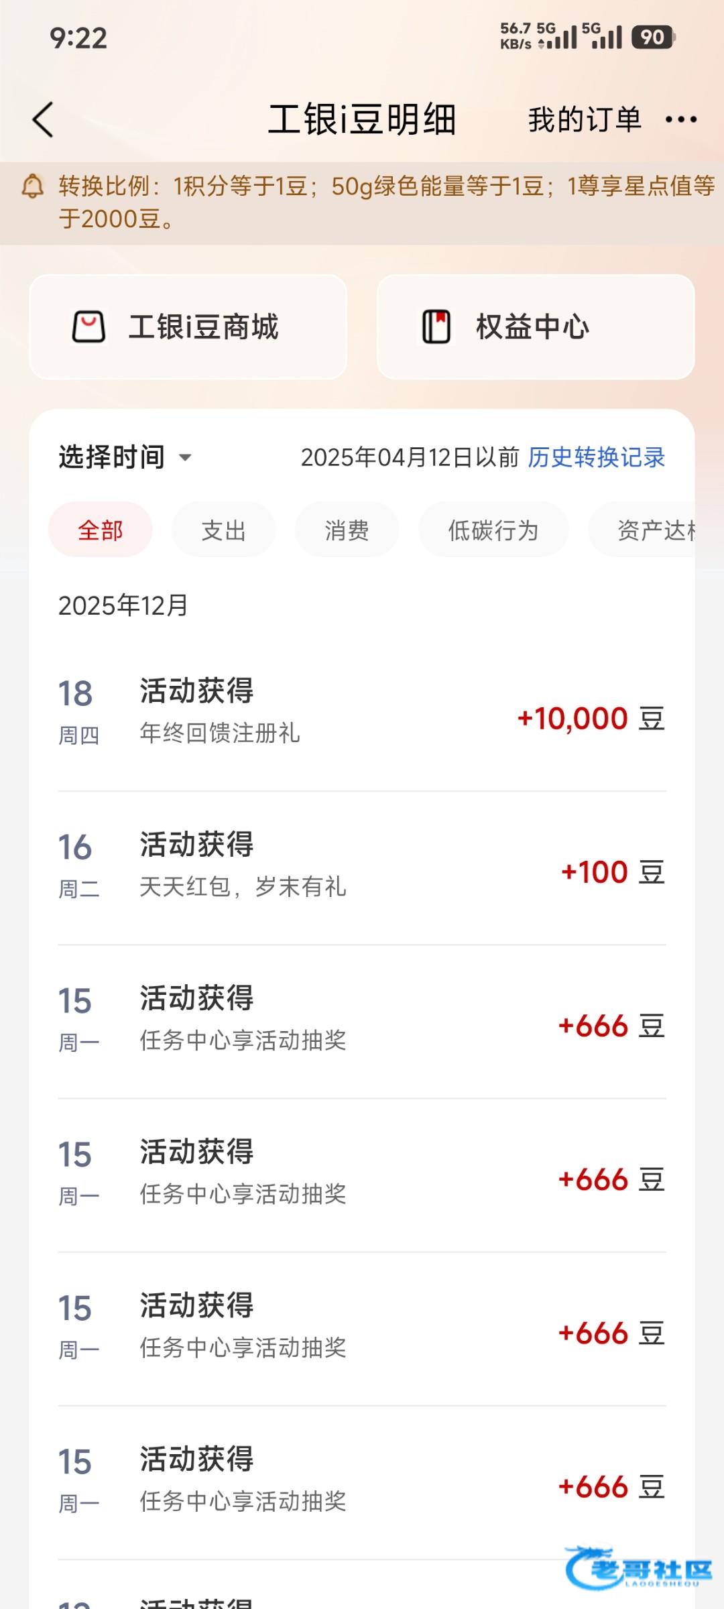The height and width of the screenshot is (1609, 724).
Task: Open the 权益中心 button
Action: (535, 327)
